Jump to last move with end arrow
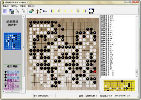 pyautogui.click(x=84, y=11)
